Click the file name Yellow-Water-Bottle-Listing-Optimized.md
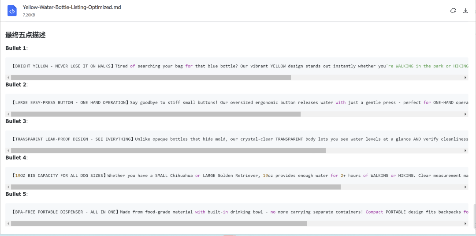 72,7
